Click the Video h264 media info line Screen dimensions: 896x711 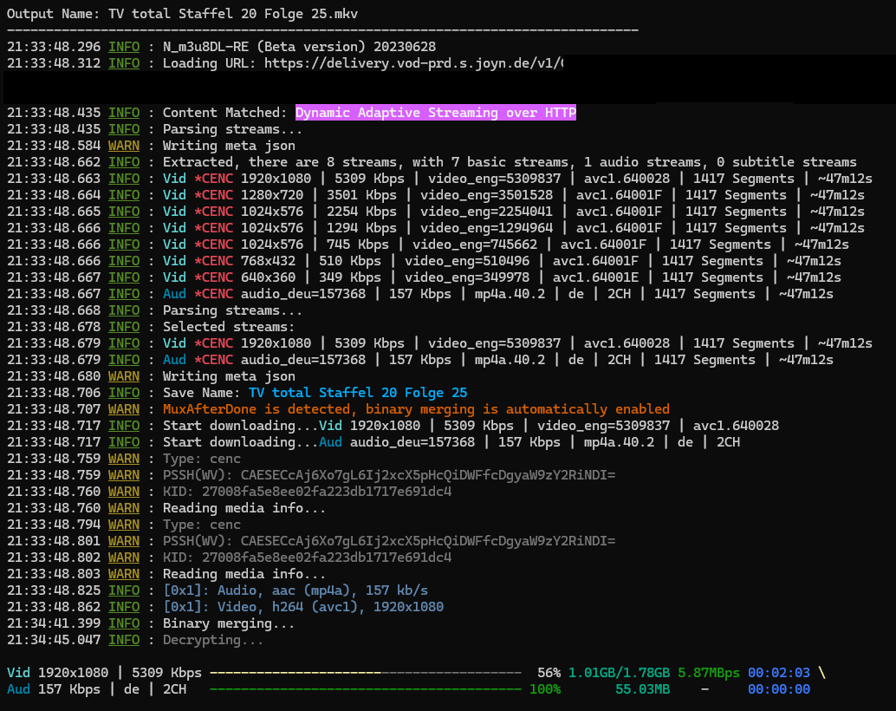(x=302, y=607)
